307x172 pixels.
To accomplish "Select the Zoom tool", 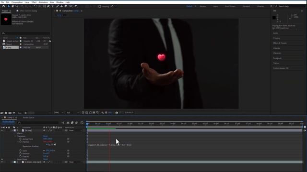I will click(17, 6).
